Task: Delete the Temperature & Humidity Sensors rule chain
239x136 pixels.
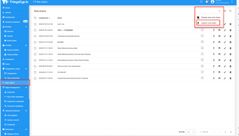Action: click(x=231, y=36)
